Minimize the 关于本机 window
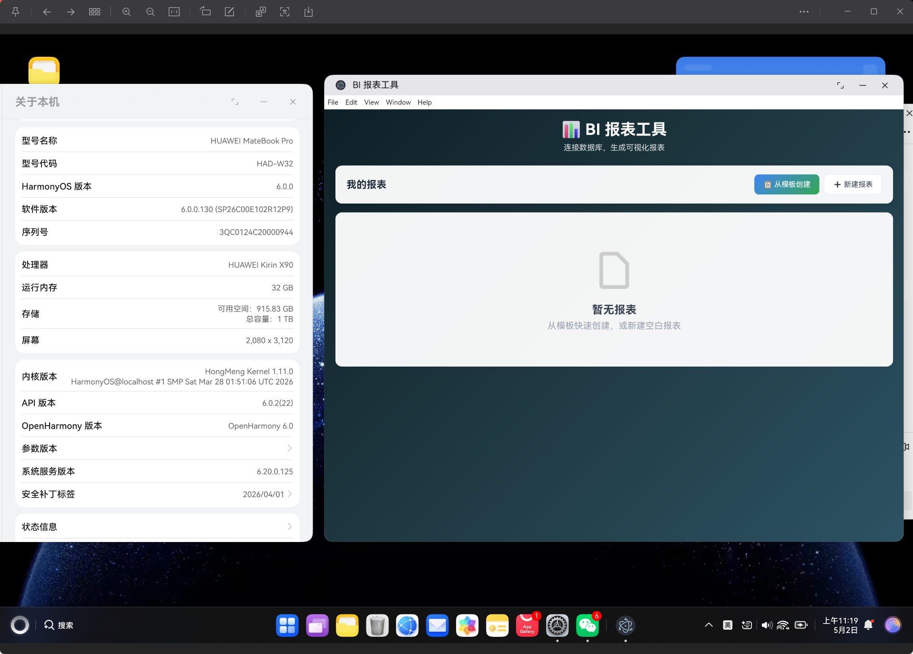913x654 pixels. (264, 102)
